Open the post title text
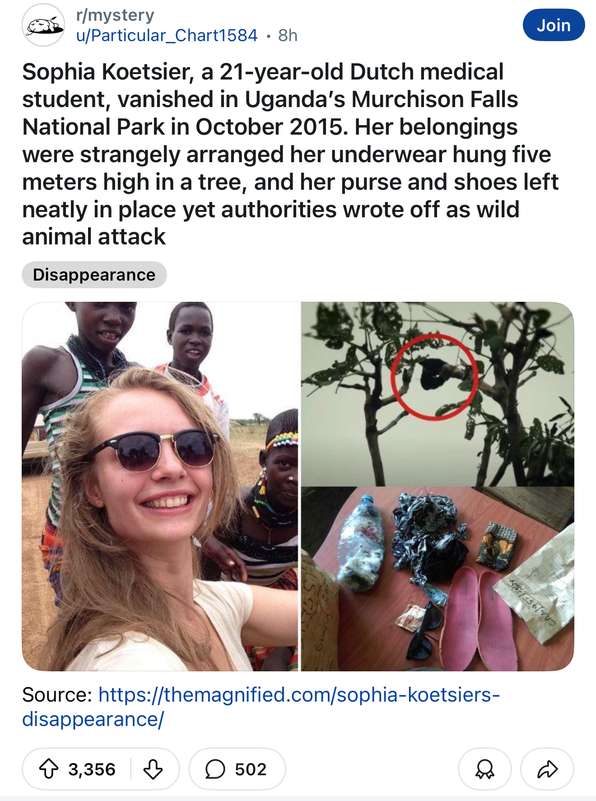 290,154
